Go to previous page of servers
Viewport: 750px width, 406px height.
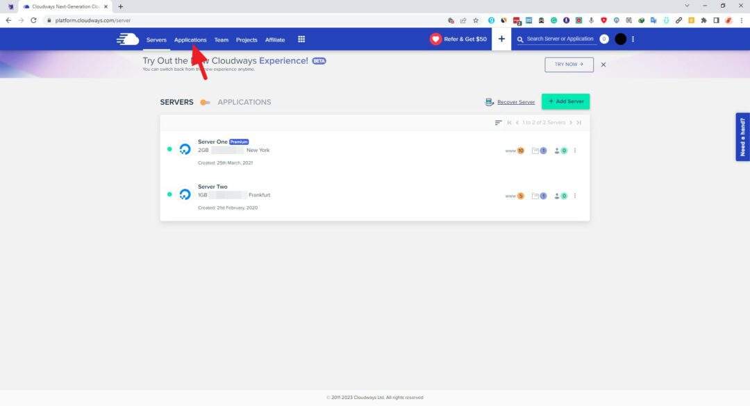(x=517, y=123)
